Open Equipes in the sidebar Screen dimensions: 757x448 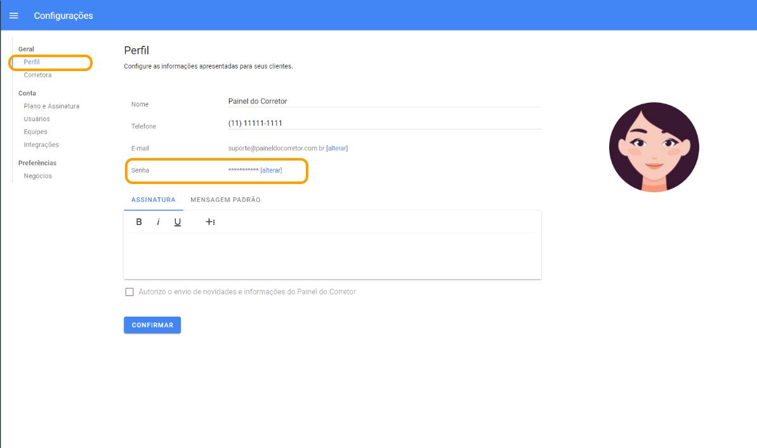[x=36, y=132]
